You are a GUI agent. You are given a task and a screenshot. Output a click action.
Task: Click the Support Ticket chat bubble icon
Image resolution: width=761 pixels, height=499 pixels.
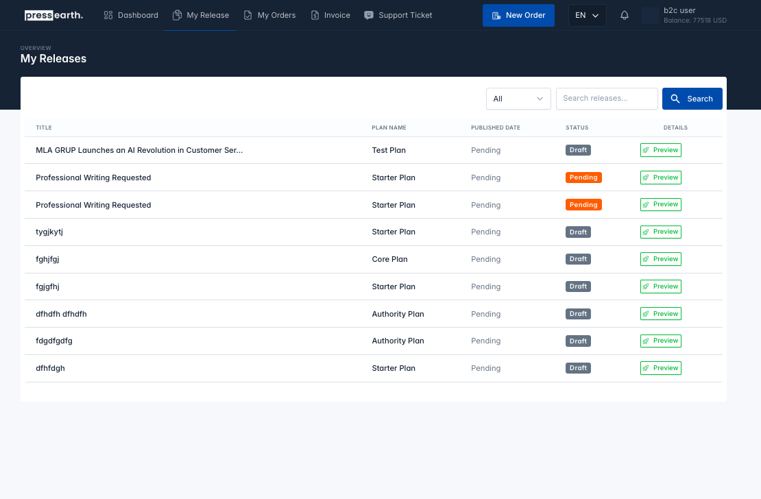click(369, 15)
